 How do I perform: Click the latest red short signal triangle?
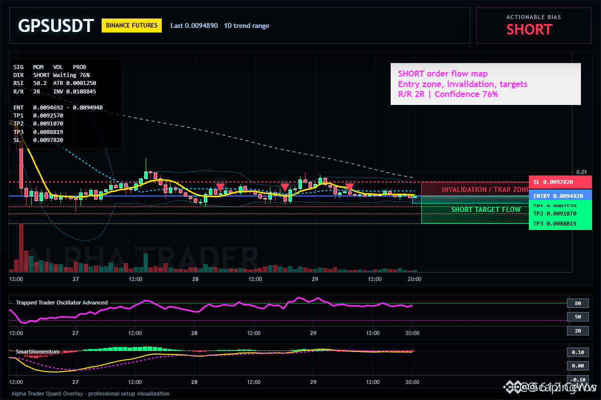[350, 187]
